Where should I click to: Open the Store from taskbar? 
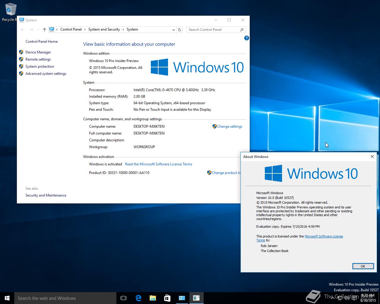[167, 298]
